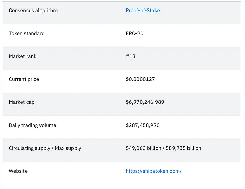This screenshot has width=245, height=189.
Task: Visit the shibatoken.com website link
Action: (x=153, y=171)
